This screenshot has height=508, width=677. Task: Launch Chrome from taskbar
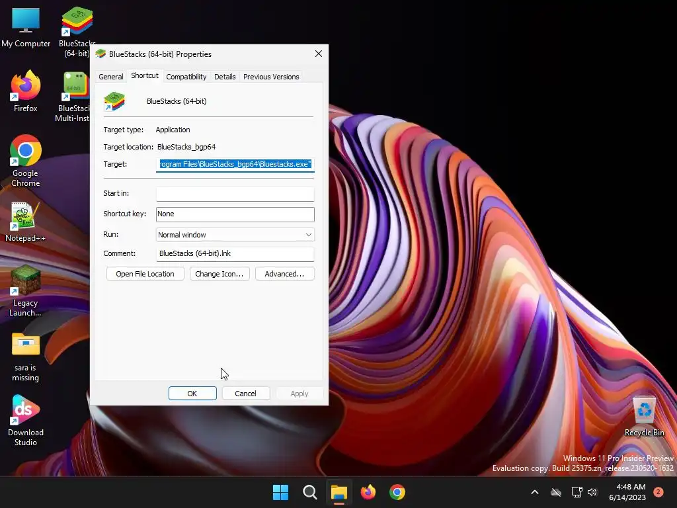[397, 492]
